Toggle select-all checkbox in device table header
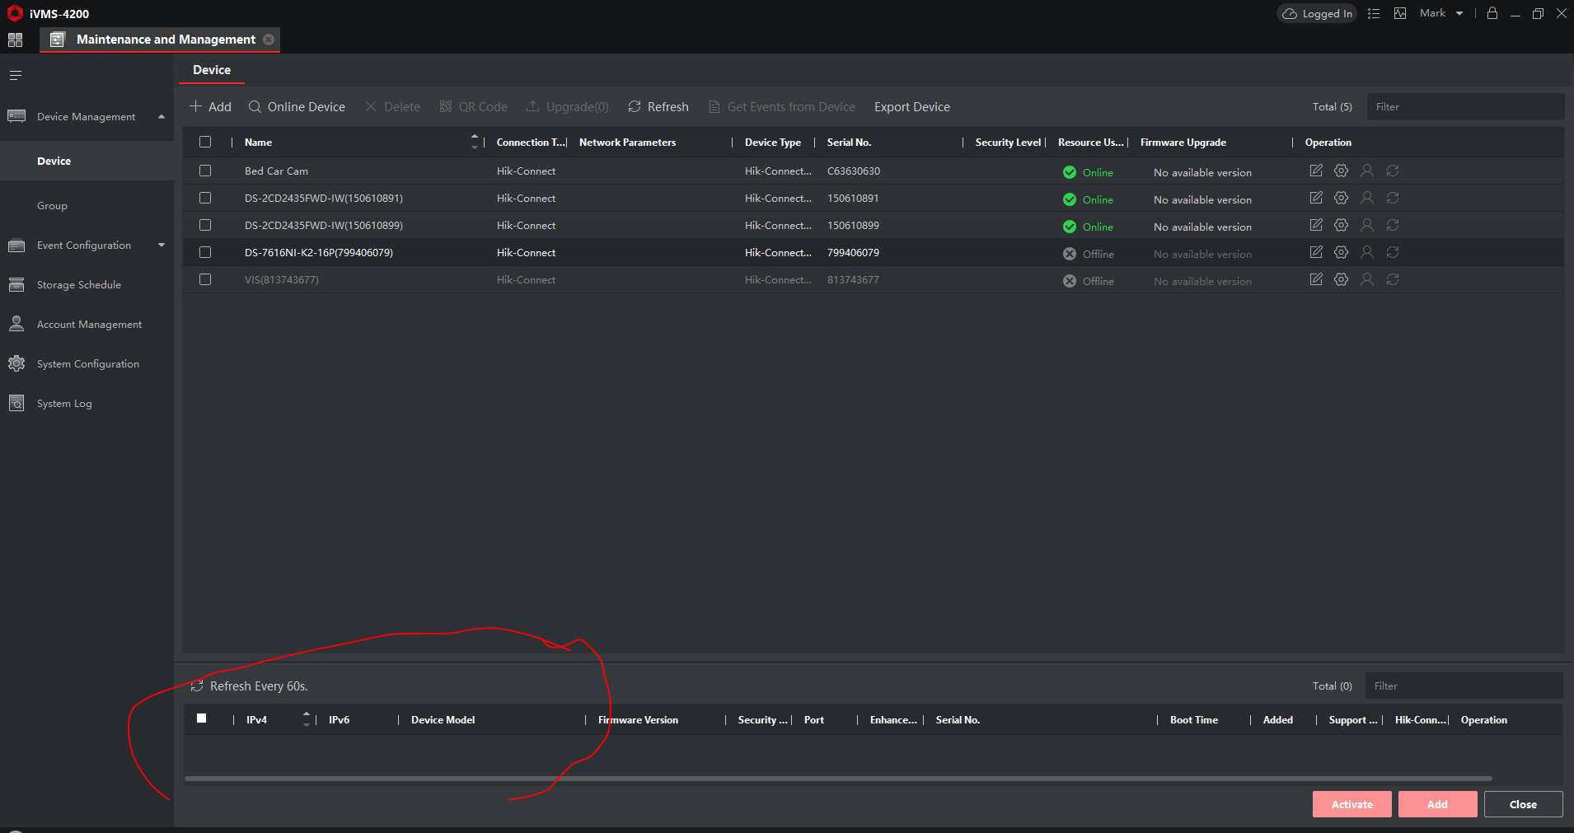The height and width of the screenshot is (833, 1574). click(205, 142)
